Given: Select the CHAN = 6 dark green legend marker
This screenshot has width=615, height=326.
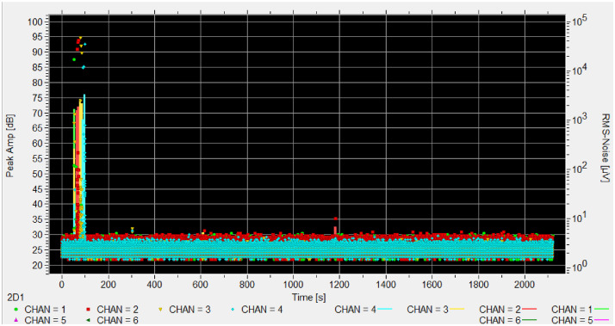Looking at the screenshot, I should (x=88, y=320).
